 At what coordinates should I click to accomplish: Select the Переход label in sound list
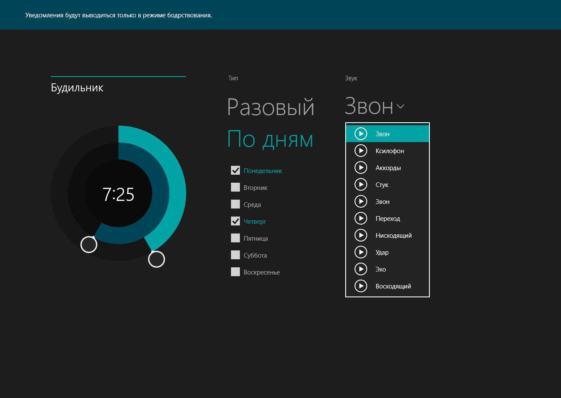pyautogui.click(x=388, y=219)
